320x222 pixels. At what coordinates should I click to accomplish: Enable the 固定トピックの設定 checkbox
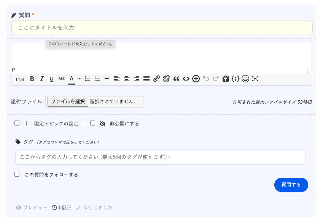click(17, 123)
